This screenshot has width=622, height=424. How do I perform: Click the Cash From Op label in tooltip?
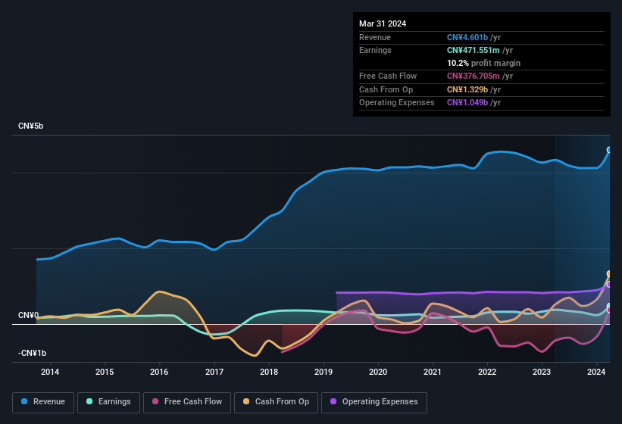[x=386, y=89]
